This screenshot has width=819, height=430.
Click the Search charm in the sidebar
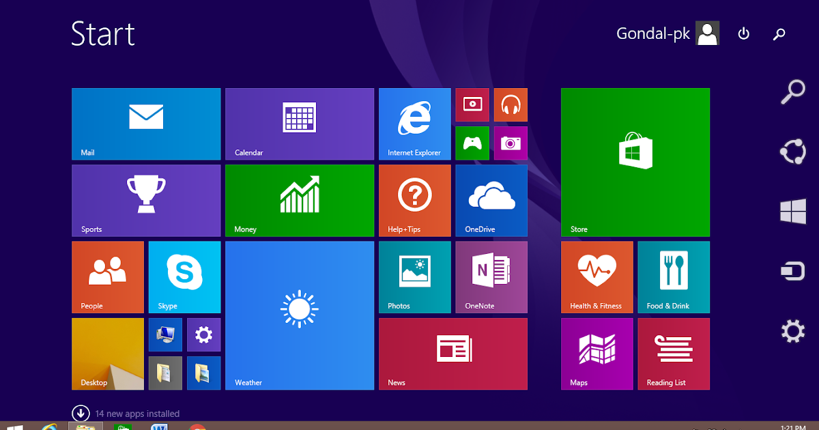point(792,91)
